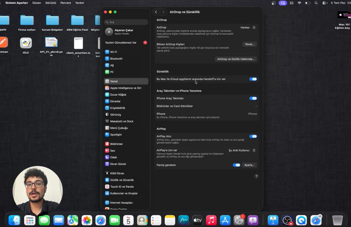Click Ayarla button for AirPlay password
This screenshot has width=351, height=227.
(x=249, y=165)
